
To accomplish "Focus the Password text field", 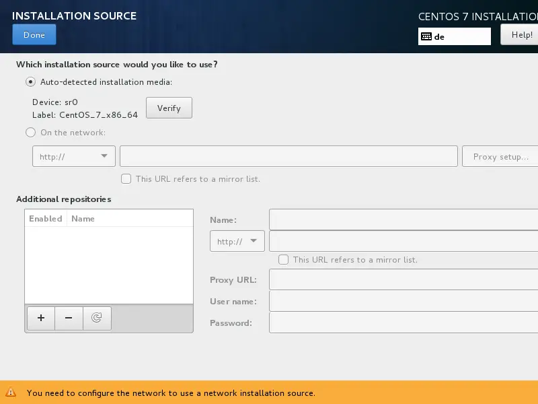I will pos(403,323).
